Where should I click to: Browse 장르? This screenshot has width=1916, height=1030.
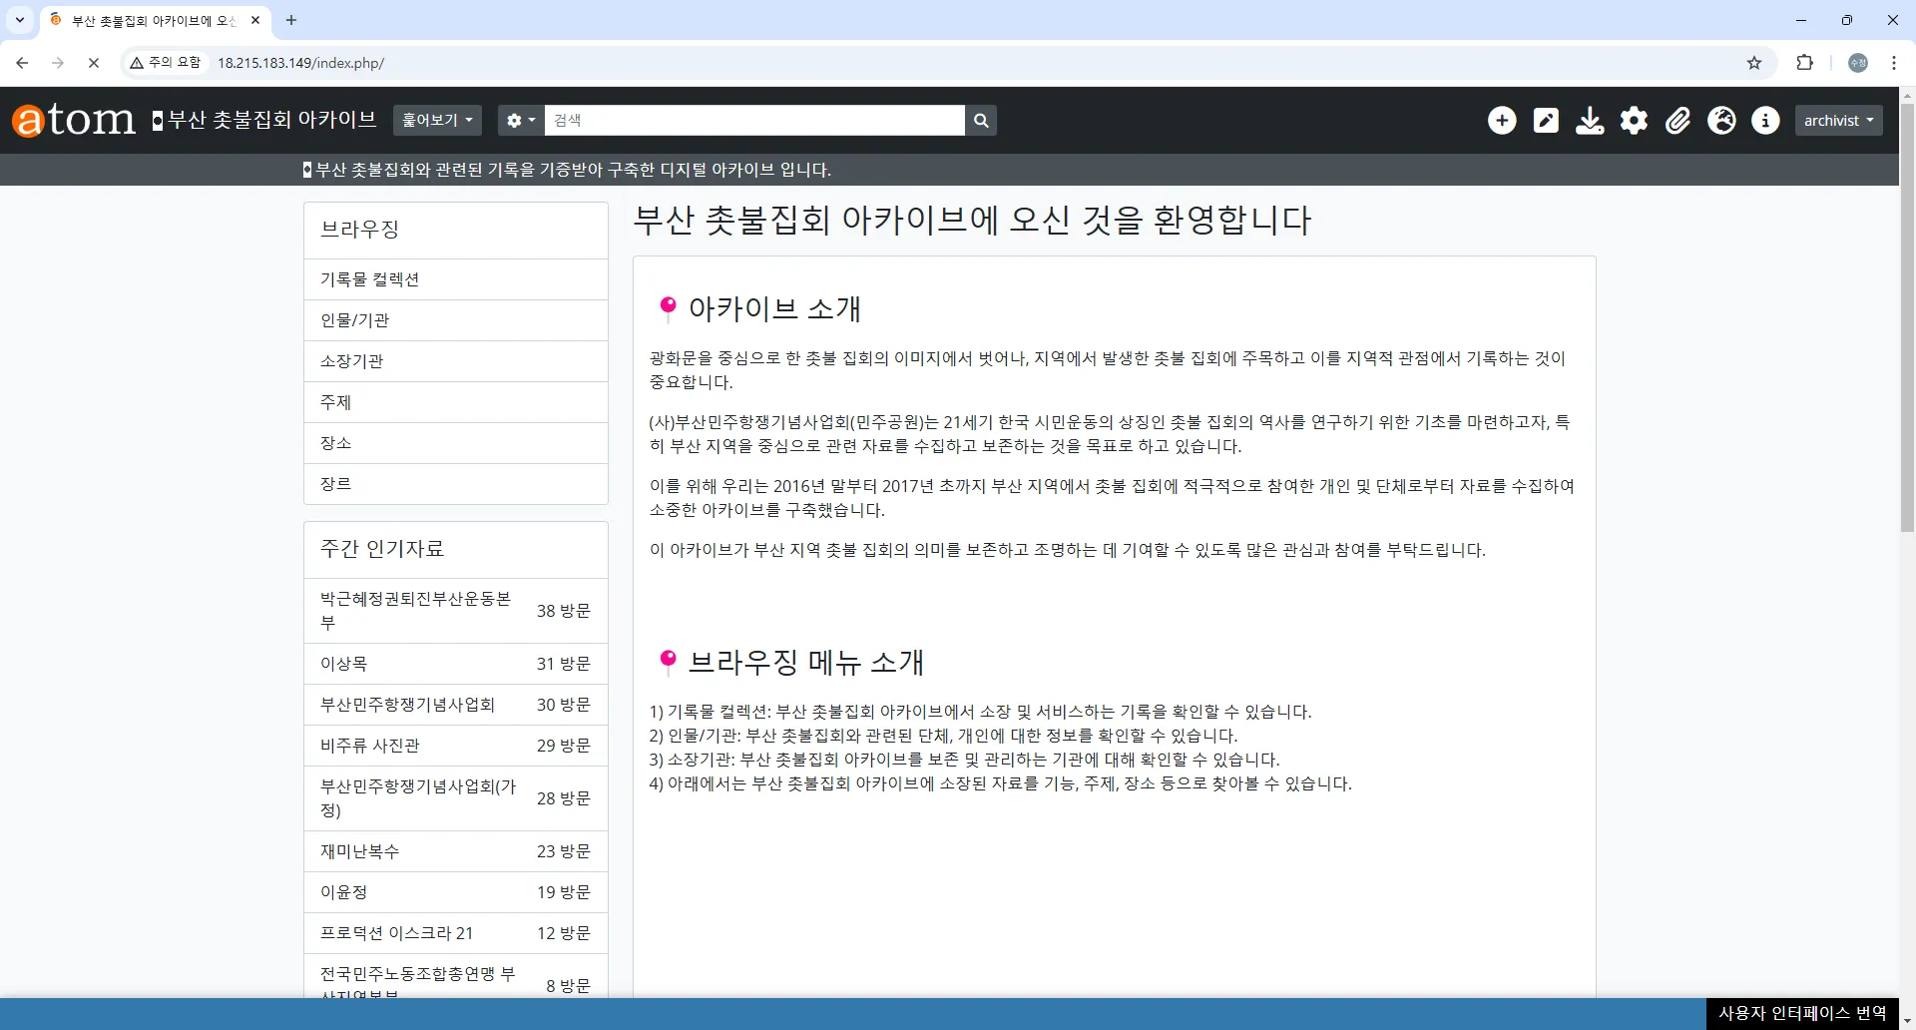tap(456, 484)
